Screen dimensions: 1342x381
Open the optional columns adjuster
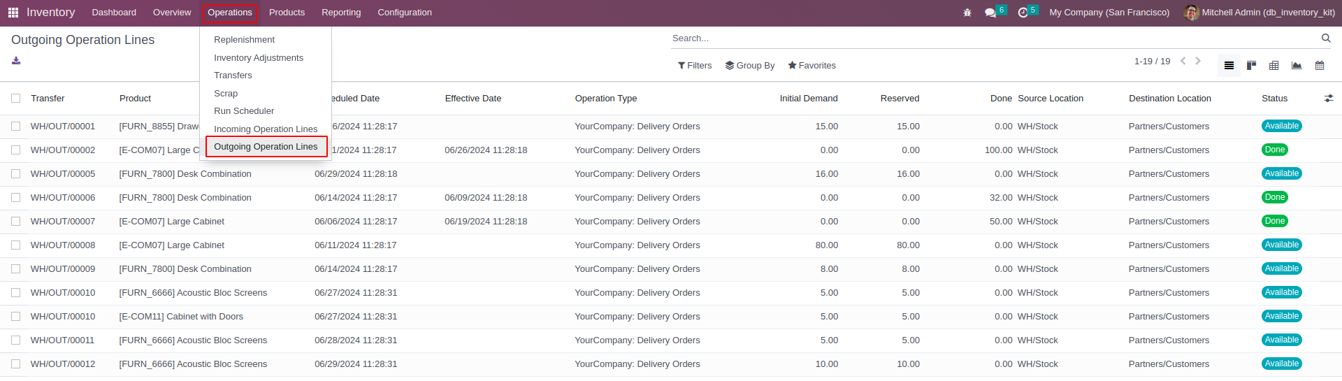pyautogui.click(x=1329, y=99)
